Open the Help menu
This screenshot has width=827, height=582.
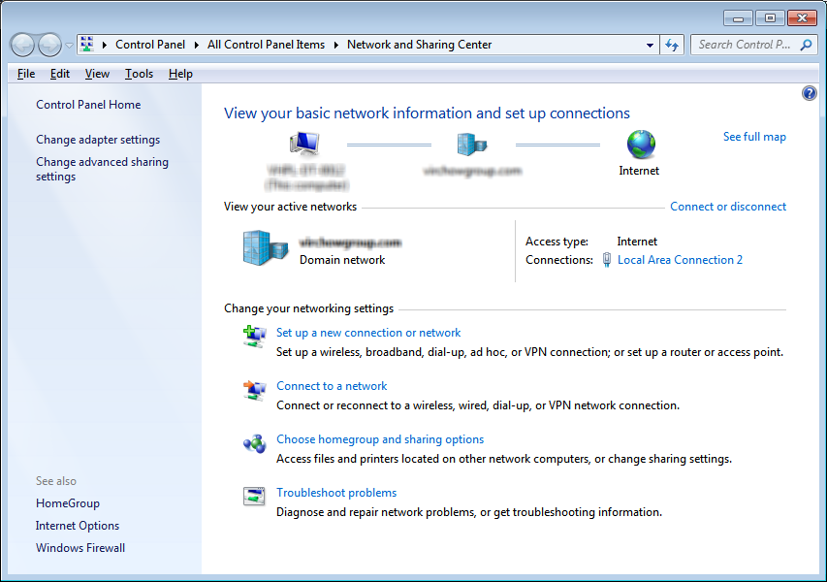180,74
